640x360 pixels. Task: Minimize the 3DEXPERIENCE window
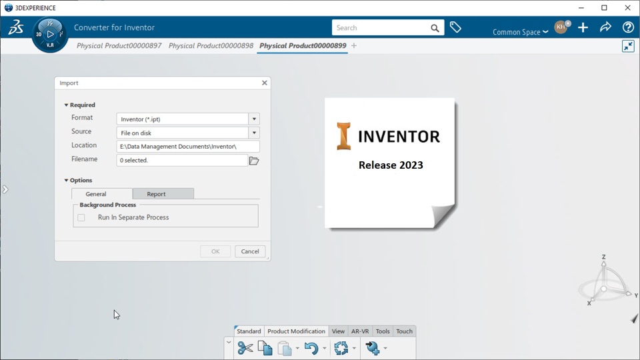tap(581, 8)
